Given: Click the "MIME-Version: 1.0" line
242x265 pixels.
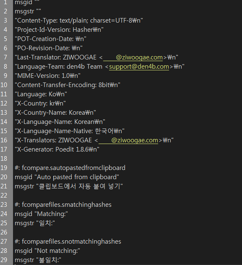Looking at the screenshot, I should pos(47,76).
